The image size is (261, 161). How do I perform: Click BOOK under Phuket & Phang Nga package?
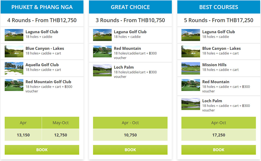[42, 150]
